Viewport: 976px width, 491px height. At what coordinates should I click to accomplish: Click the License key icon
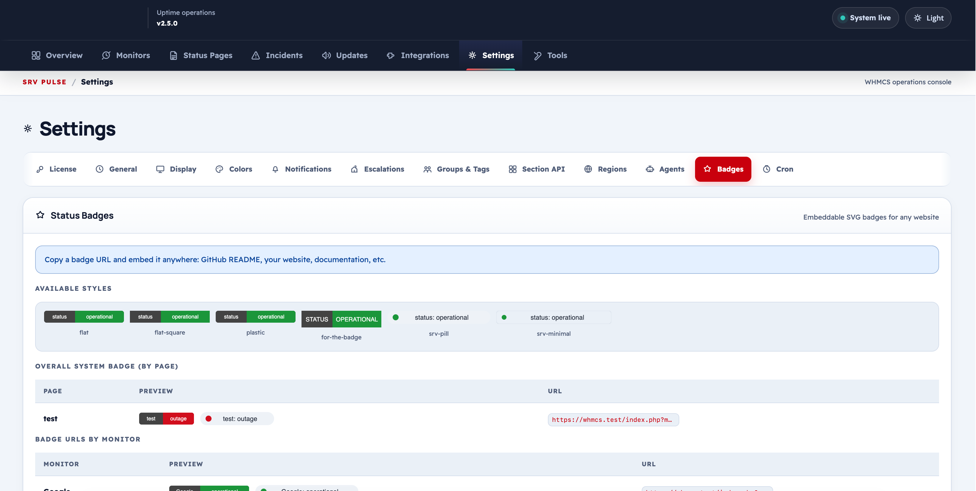(40, 169)
